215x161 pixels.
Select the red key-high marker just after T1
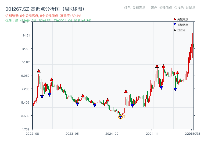pos(126,91)
